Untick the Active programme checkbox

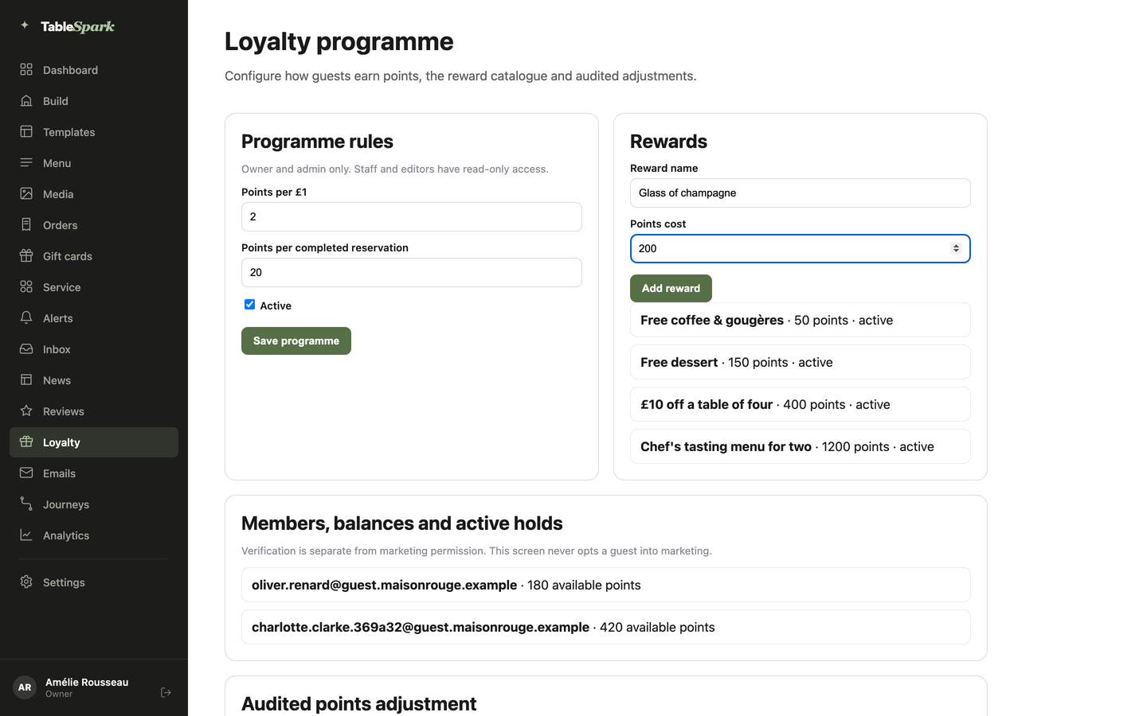tap(249, 305)
